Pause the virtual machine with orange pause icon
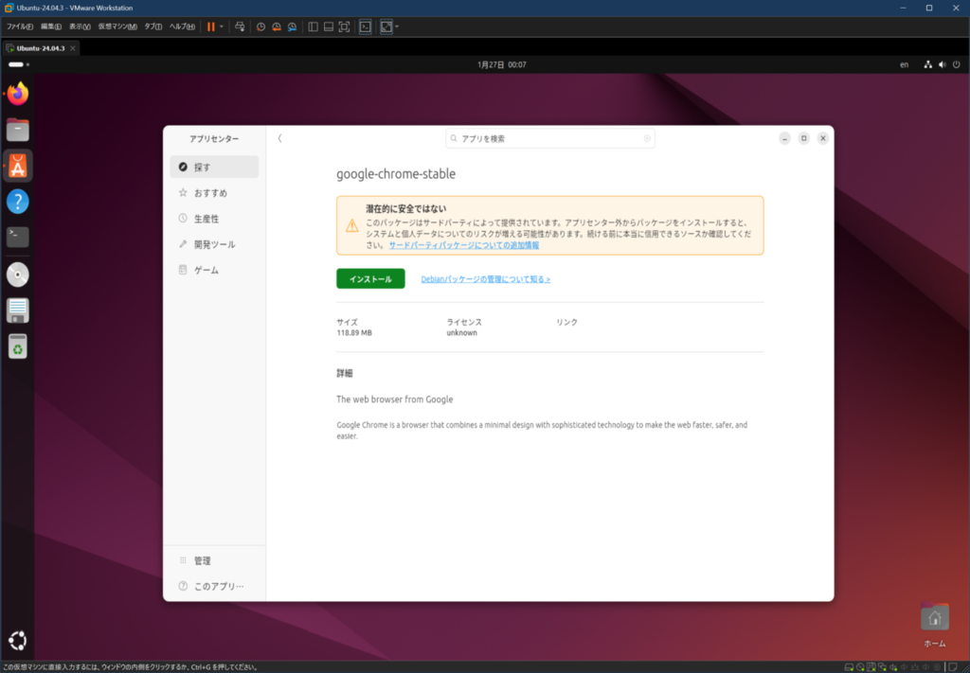Viewport: 970px width, 673px height. click(x=211, y=27)
